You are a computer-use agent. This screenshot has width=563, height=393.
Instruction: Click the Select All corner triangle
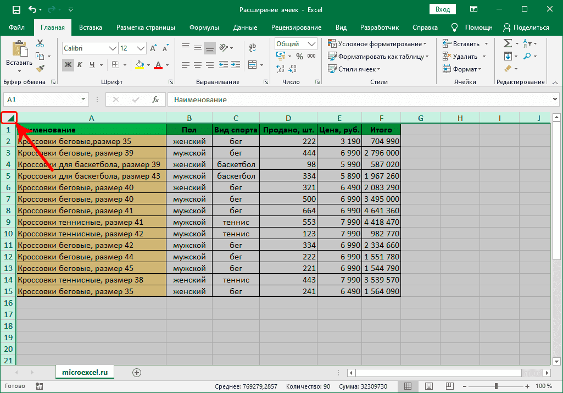point(10,118)
